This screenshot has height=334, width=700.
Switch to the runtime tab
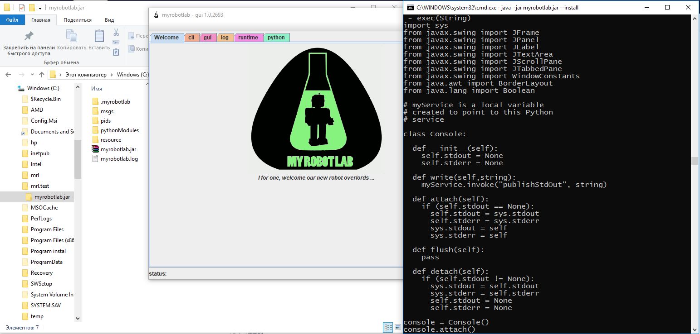pos(248,38)
